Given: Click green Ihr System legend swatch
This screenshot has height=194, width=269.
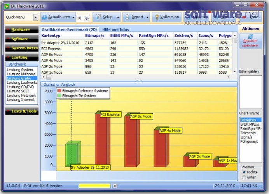Looking at the screenshot, I should coord(59,96).
